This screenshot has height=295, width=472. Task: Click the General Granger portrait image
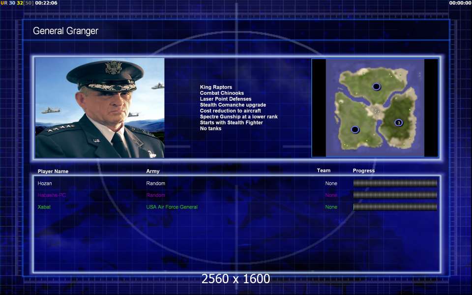point(100,108)
